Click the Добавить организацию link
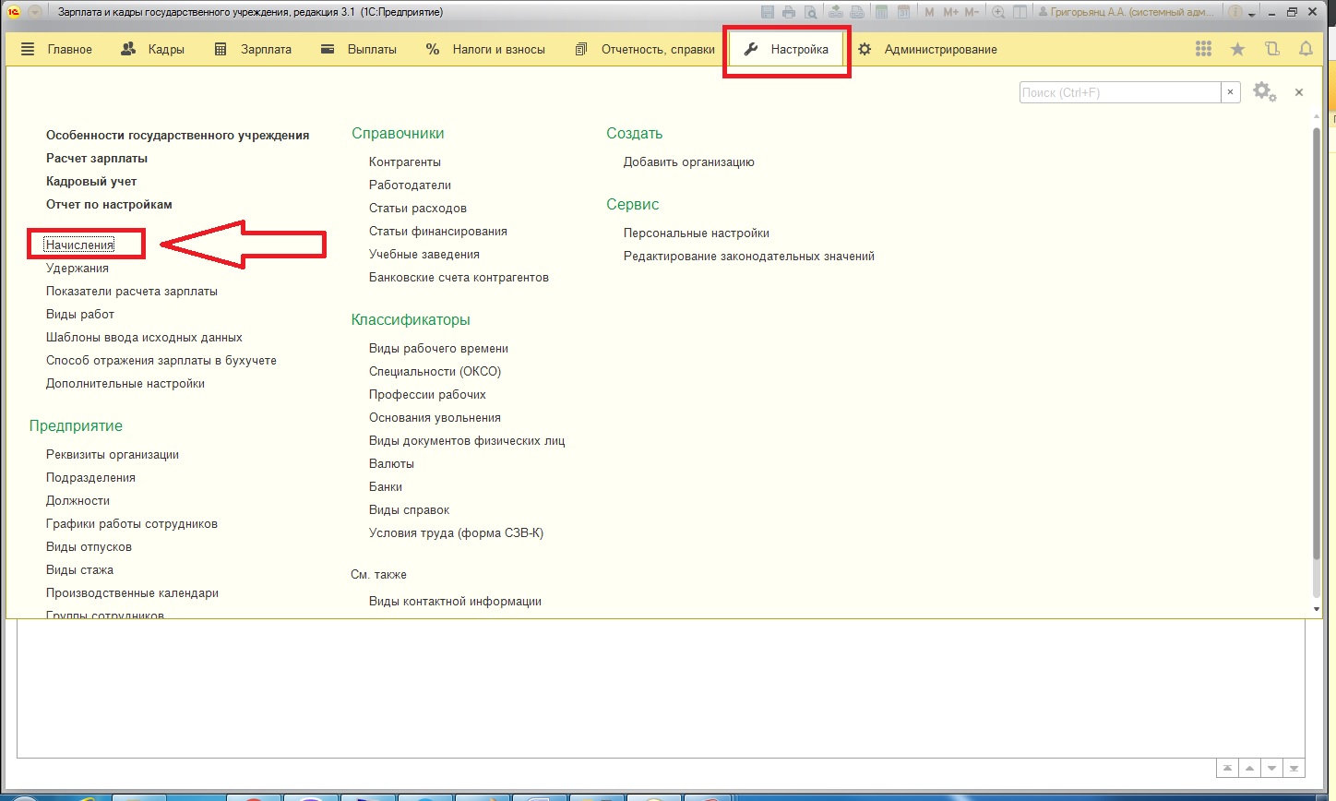 (688, 161)
